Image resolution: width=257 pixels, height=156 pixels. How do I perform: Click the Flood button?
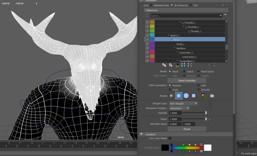coord(187,129)
